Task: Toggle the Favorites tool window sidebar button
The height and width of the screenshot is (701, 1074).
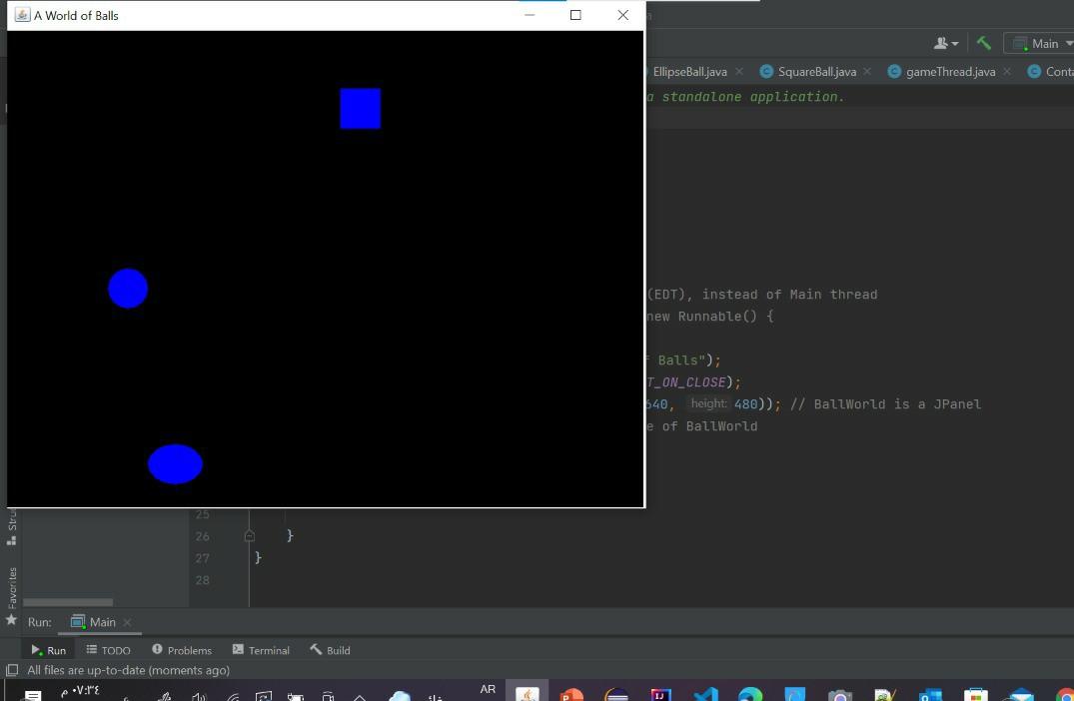Action: (11, 584)
